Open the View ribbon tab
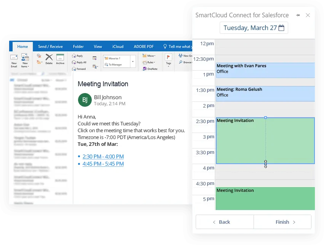This screenshot has width=324, height=245. point(98,47)
